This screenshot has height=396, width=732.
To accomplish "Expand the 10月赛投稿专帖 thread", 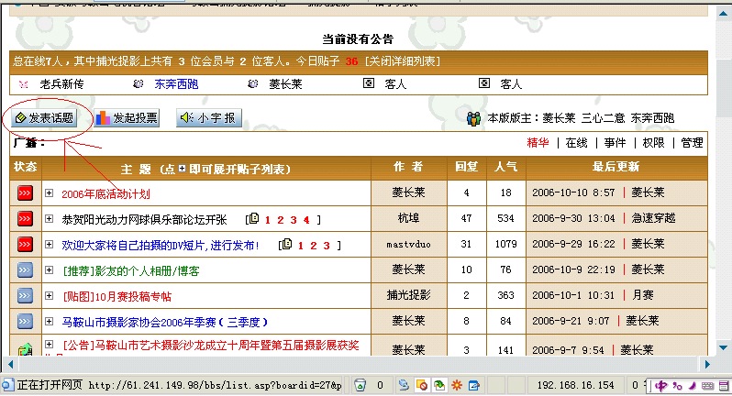I will coord(50,297).
